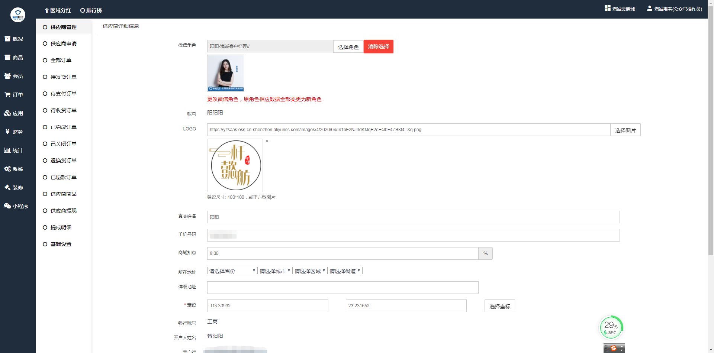Open the 会员 members icon
Viewport: 714px width, 353px height.
click(x=7, y=76)
